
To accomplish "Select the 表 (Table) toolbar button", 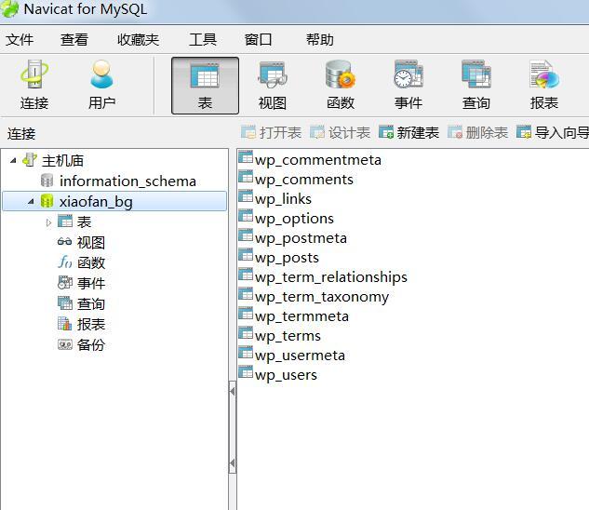I will tap(205, 86).
